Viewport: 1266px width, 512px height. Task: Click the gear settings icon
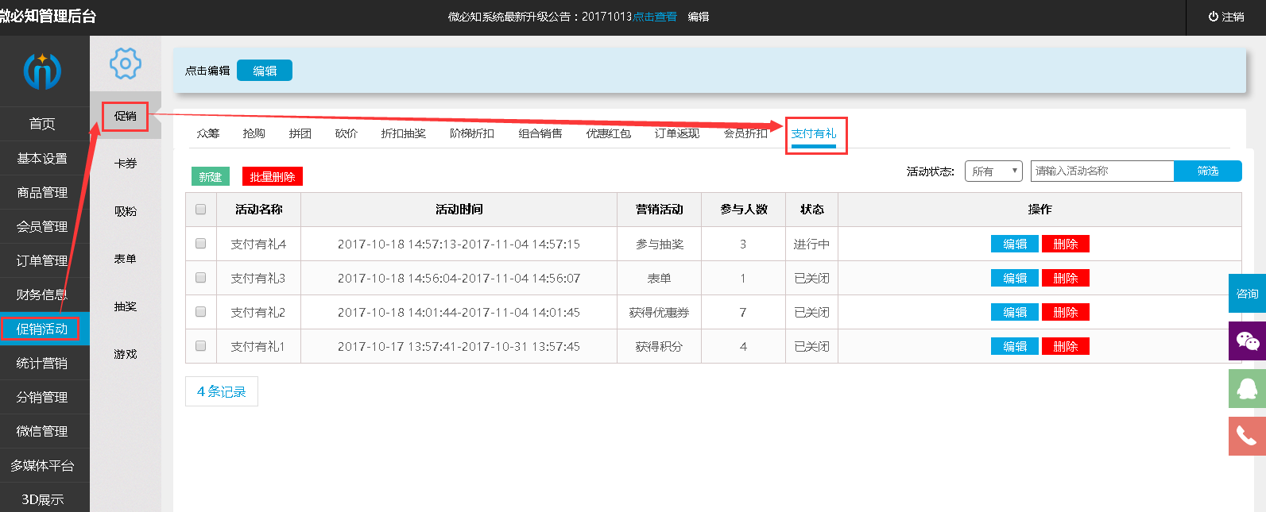tap(125, 64)
